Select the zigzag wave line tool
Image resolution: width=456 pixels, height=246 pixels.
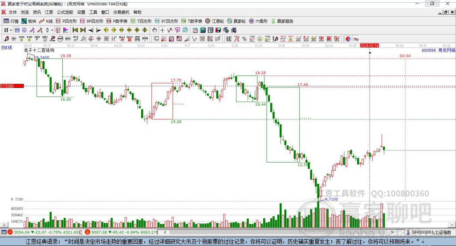click(195, 39)
